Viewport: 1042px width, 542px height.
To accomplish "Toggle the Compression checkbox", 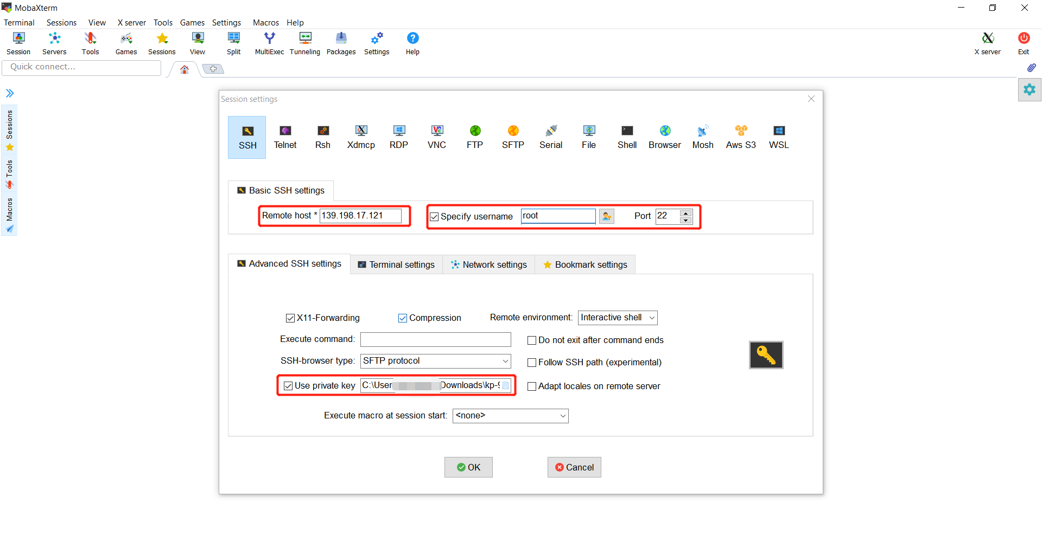I will tap(403, 318).
